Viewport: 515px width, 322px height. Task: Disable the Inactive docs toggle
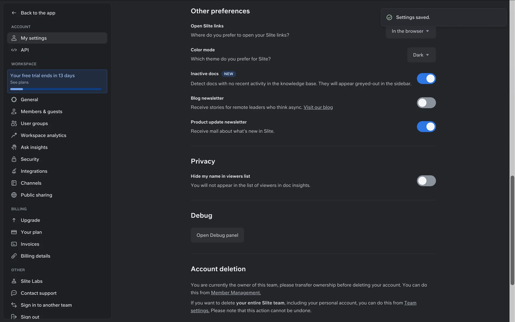426,79
